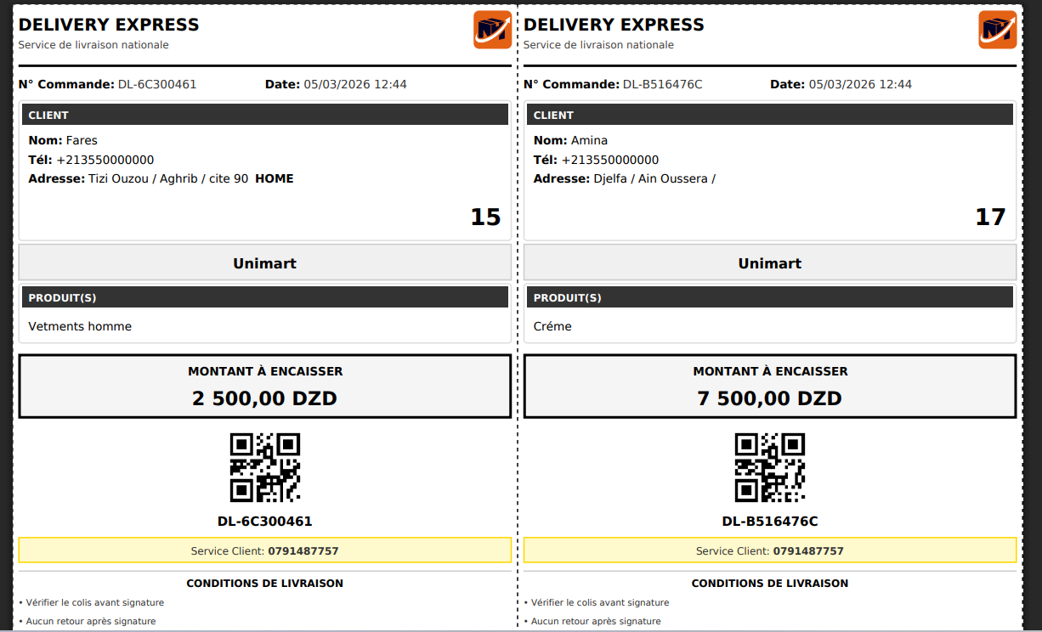Click the Créme product line
Image resolution: width=1042 pixels, height=632 pixels.
pos(552,326)
